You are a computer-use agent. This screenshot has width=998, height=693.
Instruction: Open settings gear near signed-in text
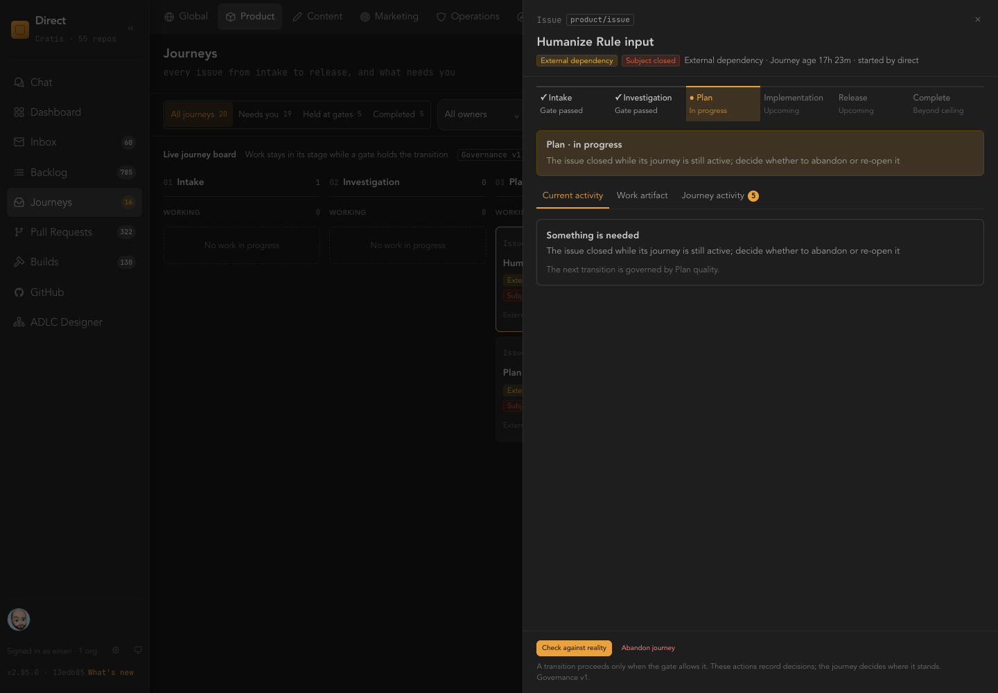tap(116, 650)
